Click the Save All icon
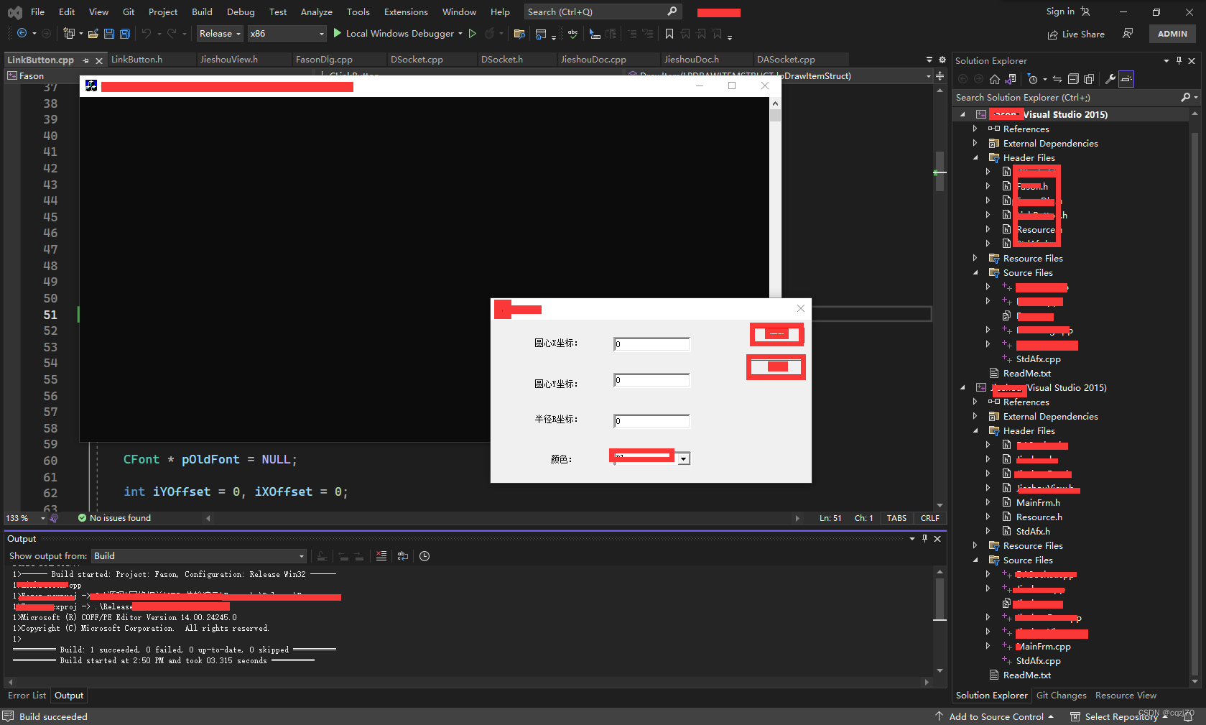This screenshot has width=1206, height=725. point(125,33)
